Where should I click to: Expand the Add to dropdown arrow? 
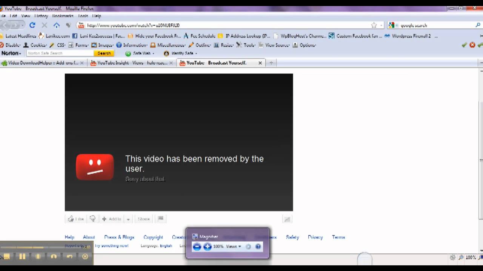[x=128, y=219]
